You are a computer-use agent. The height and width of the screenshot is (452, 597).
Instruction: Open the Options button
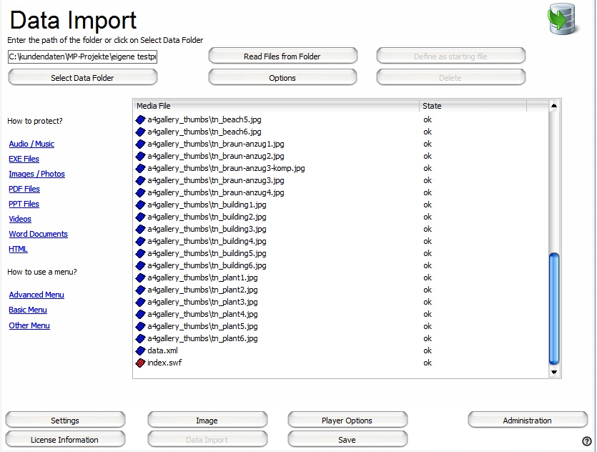pyautogui.click(x=282, y=78)
